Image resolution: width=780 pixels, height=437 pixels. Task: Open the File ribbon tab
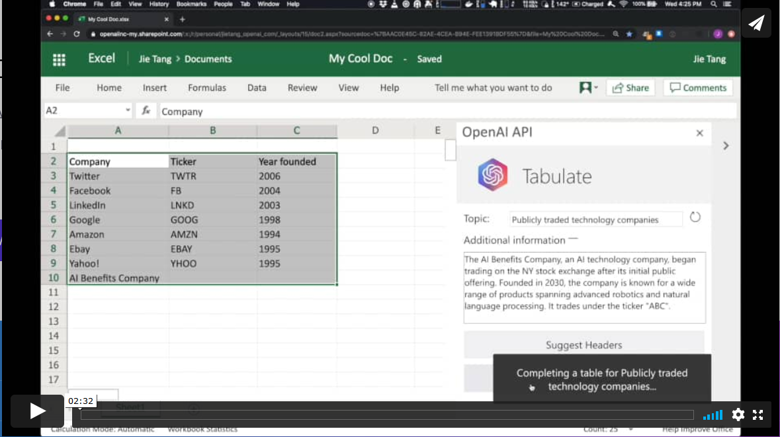(x=63, y=87)
